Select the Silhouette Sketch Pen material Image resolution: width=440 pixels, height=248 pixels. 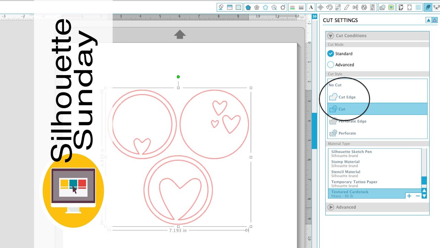click(375, 154)
